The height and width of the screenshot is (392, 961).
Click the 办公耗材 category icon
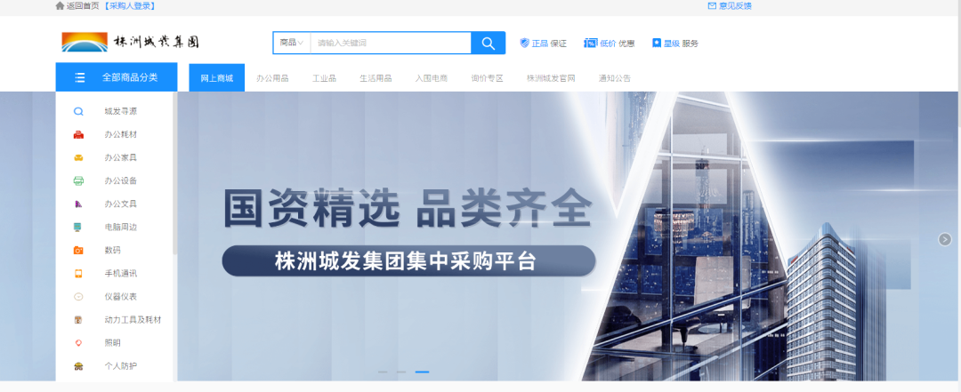(x=78, y=135)
